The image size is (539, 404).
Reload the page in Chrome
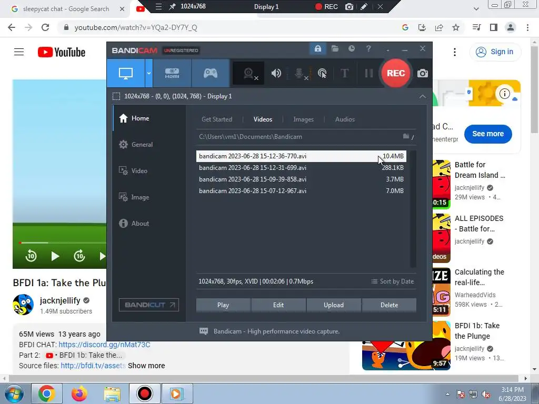[x=45, y=27]
